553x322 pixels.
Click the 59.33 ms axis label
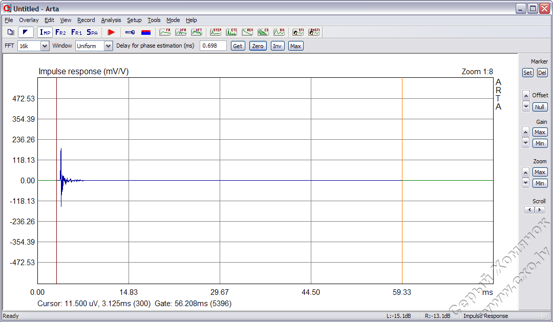[402, 292]
